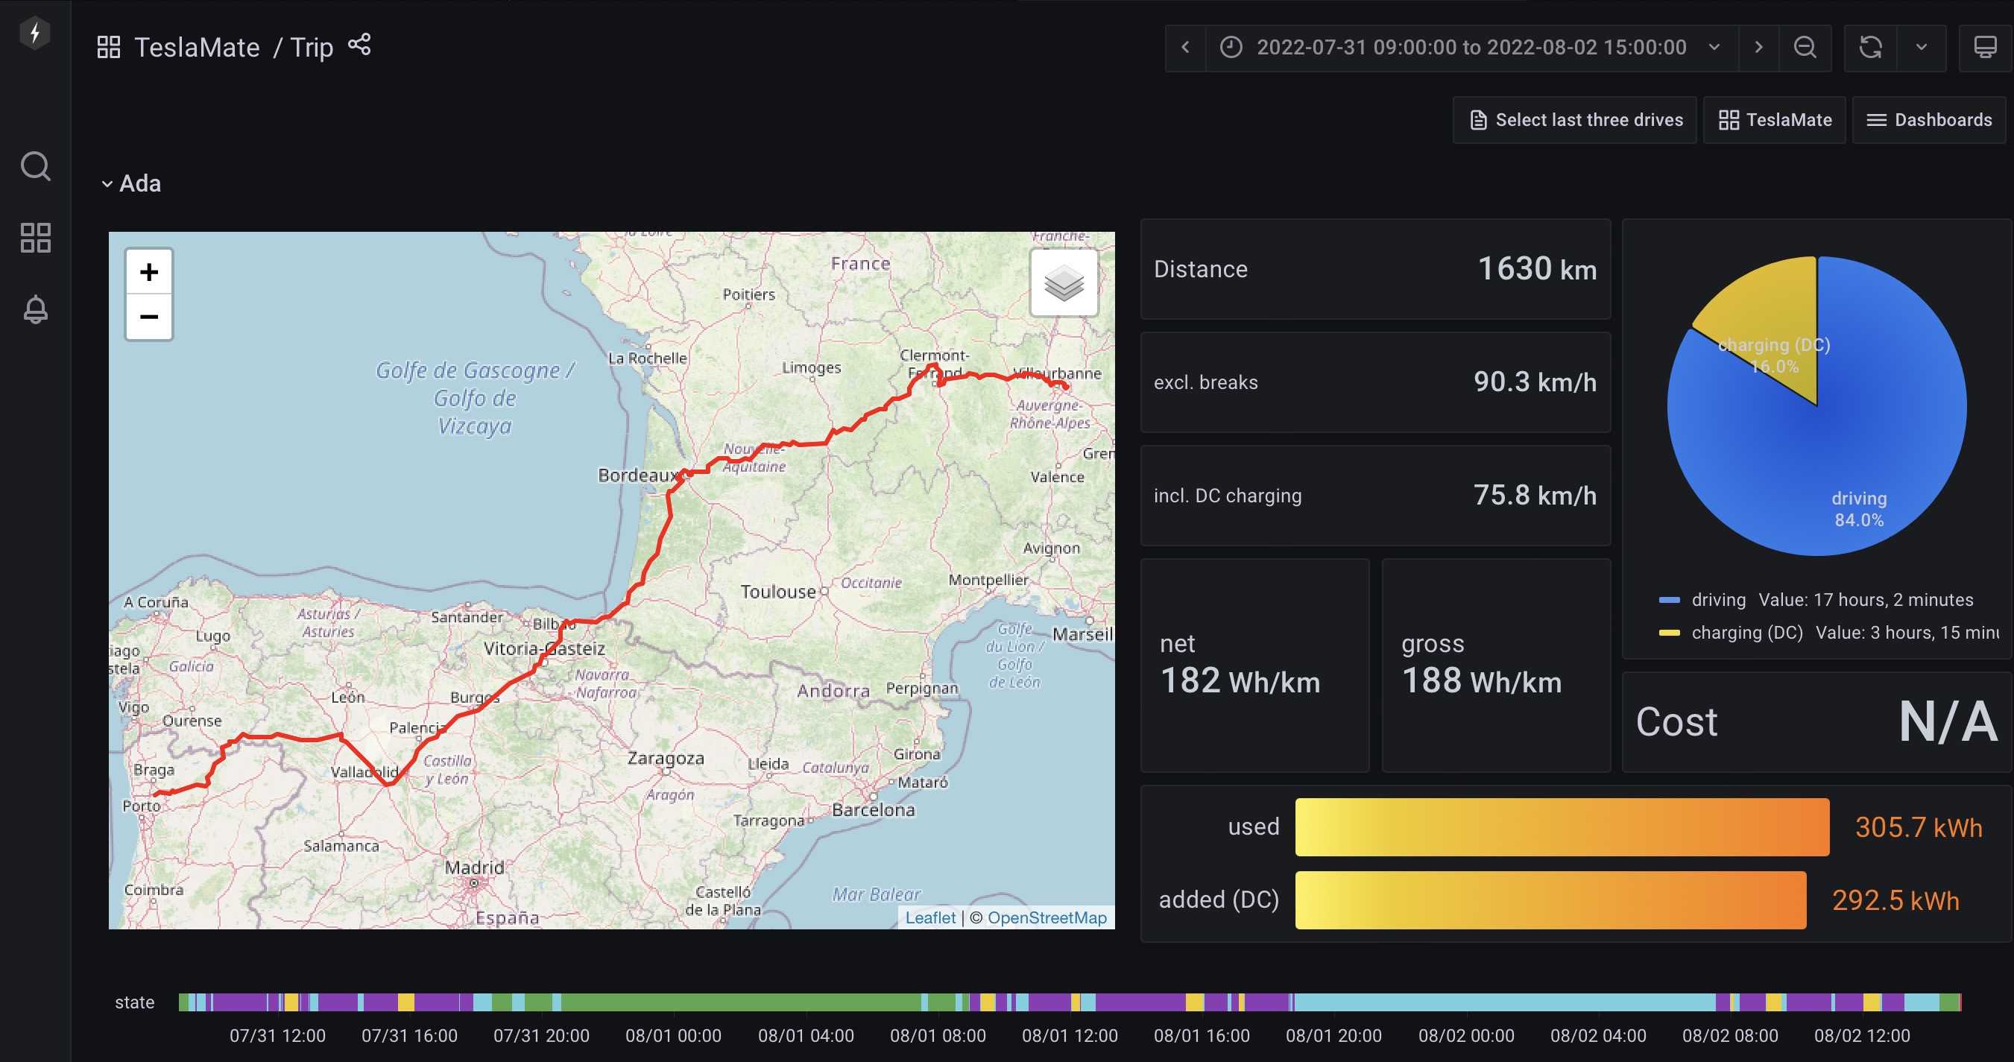Click the Grafana home logo icon
The height and width of the screenshot is (1062, 2014).
click(x=34, y=33)
